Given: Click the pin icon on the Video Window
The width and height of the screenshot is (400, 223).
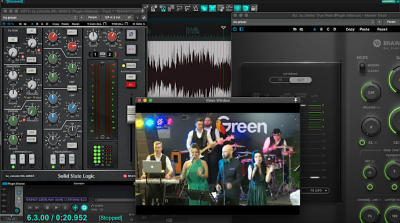Looking at the screenshot, I should (295, 100).
